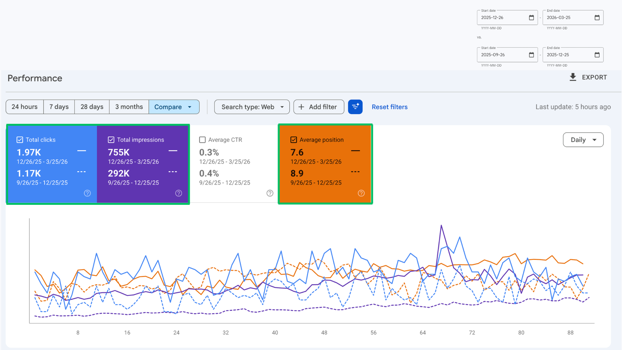
Task: Open help icon on Average position card
Action: [x=361, y=193]
